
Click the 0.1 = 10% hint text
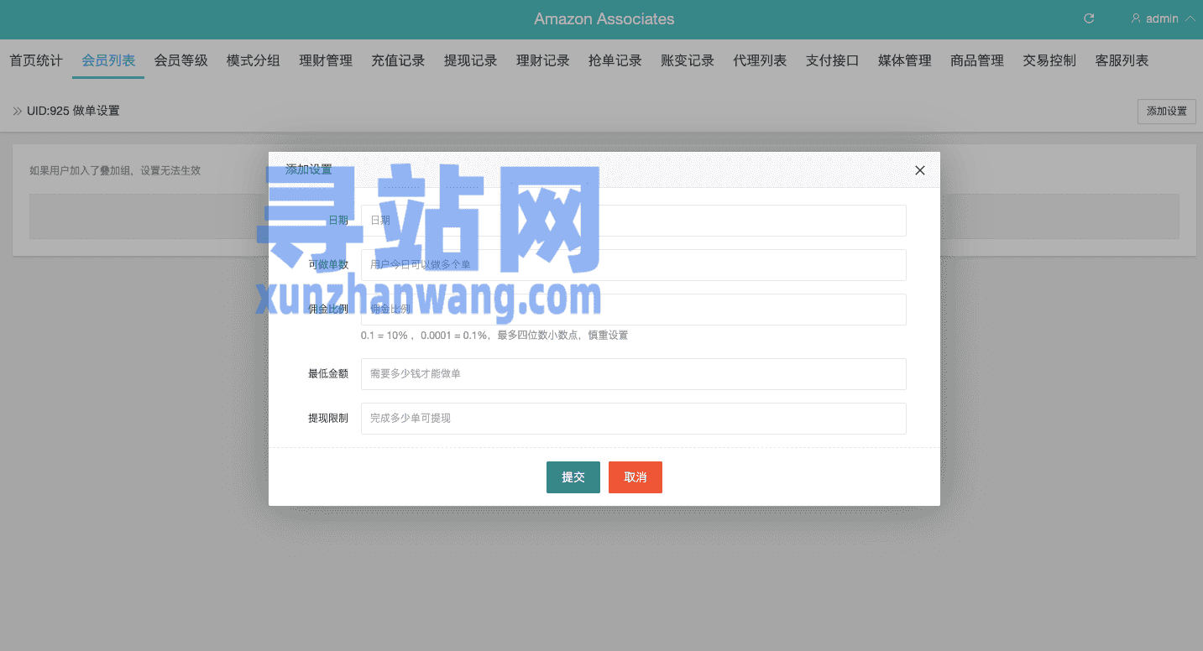coord(494,336)
